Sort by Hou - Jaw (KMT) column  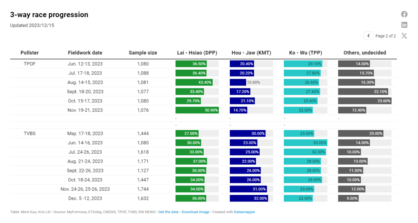coord(251,53)
